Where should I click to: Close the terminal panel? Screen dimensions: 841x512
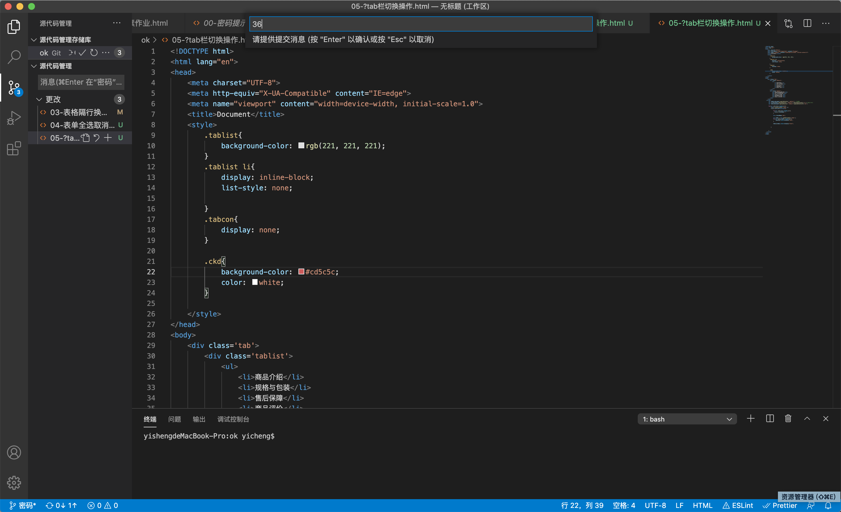[826, 419]
